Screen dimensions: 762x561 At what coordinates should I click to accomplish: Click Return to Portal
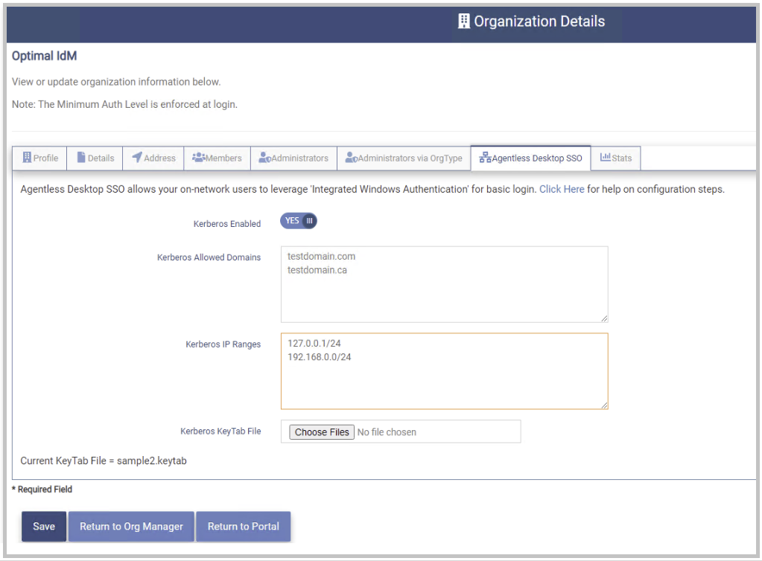[243, 526]
